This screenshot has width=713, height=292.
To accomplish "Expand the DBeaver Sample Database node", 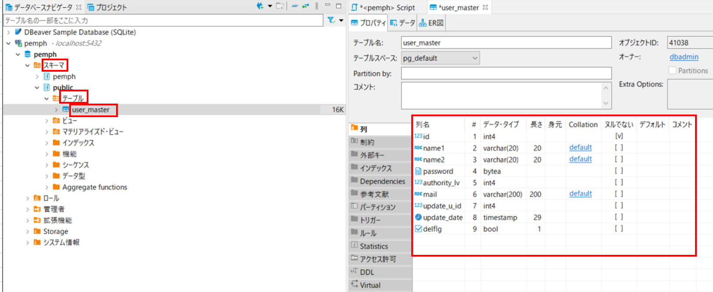I will pos(8,32).
